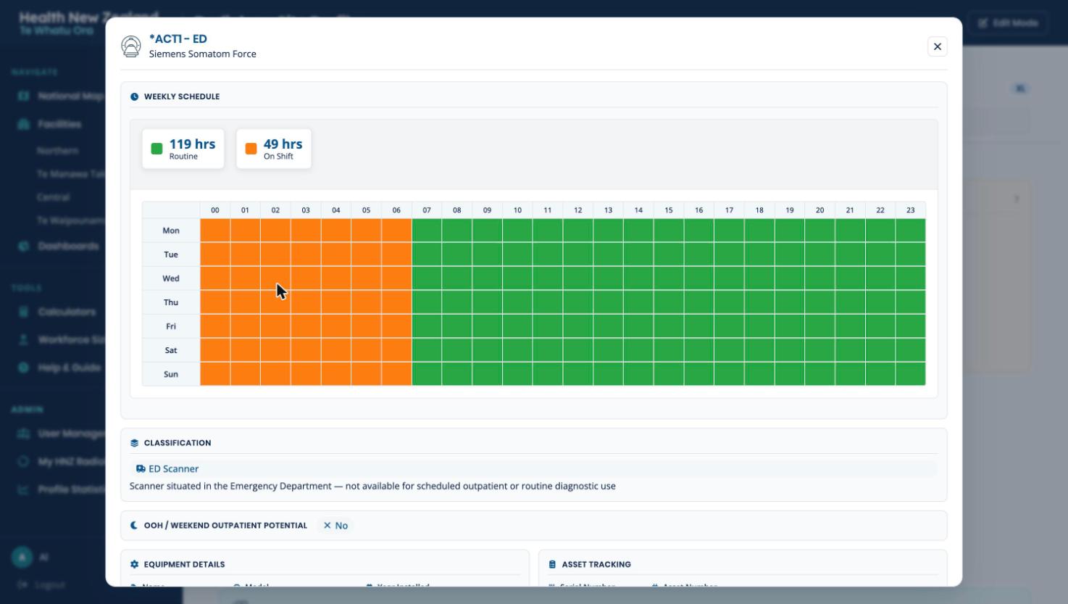
Task: Click the Asset Tracking section heading
Action: tap(596, 564)
